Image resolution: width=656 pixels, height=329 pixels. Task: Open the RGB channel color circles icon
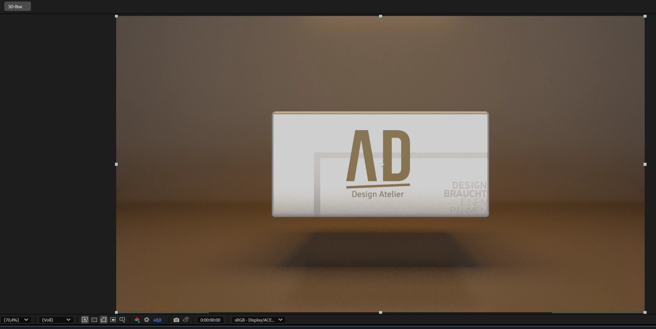(x=137, y=320)
